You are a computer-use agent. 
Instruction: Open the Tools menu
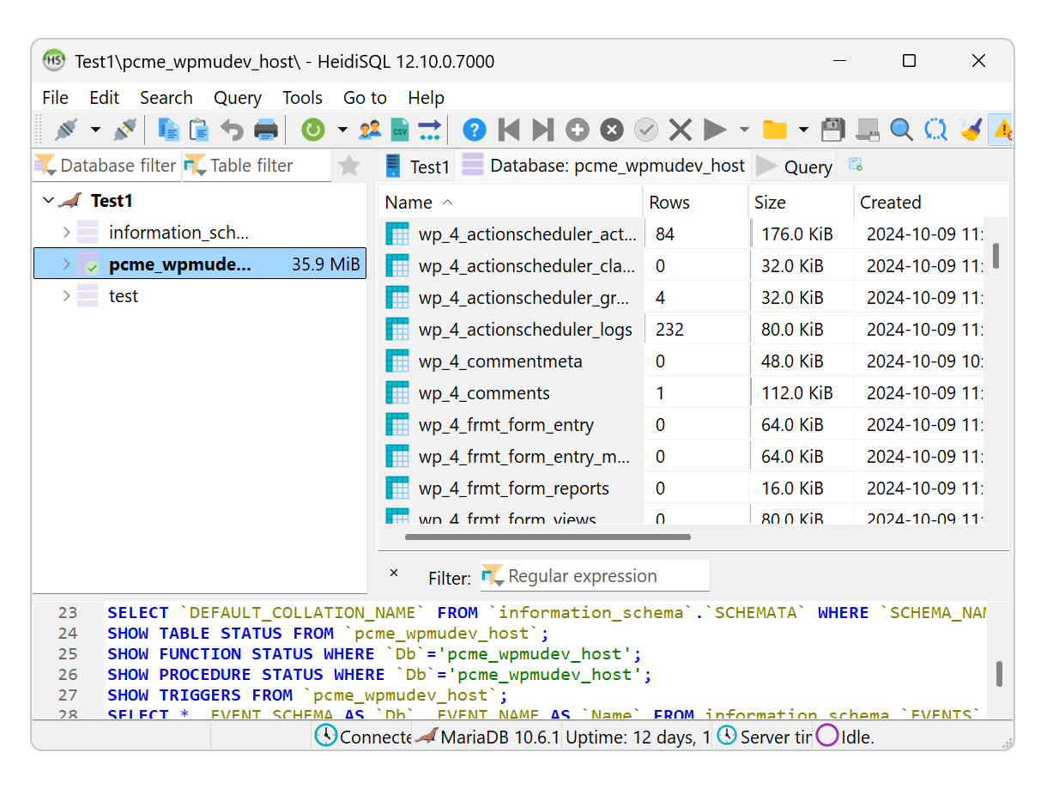pos(303,98)
